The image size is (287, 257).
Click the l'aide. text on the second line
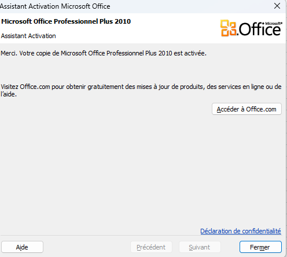9,94
